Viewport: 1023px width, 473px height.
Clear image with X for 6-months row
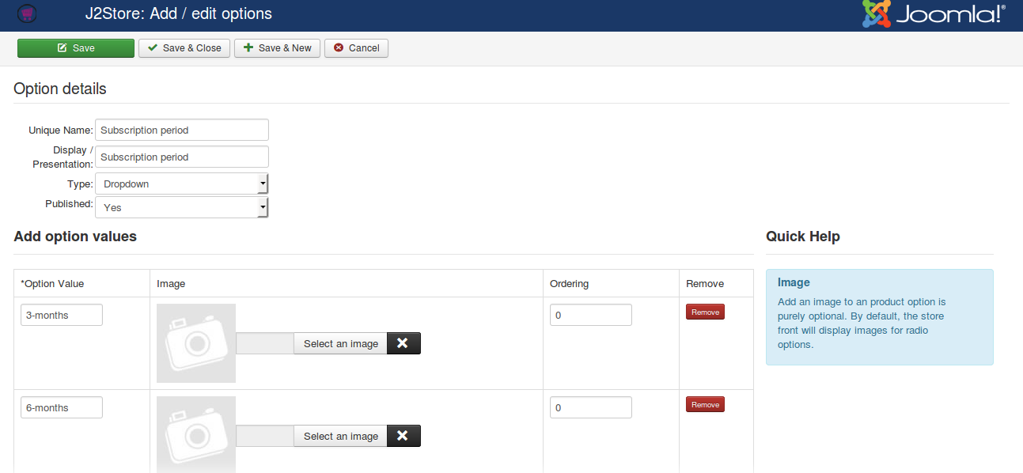[x=403, y=436]
